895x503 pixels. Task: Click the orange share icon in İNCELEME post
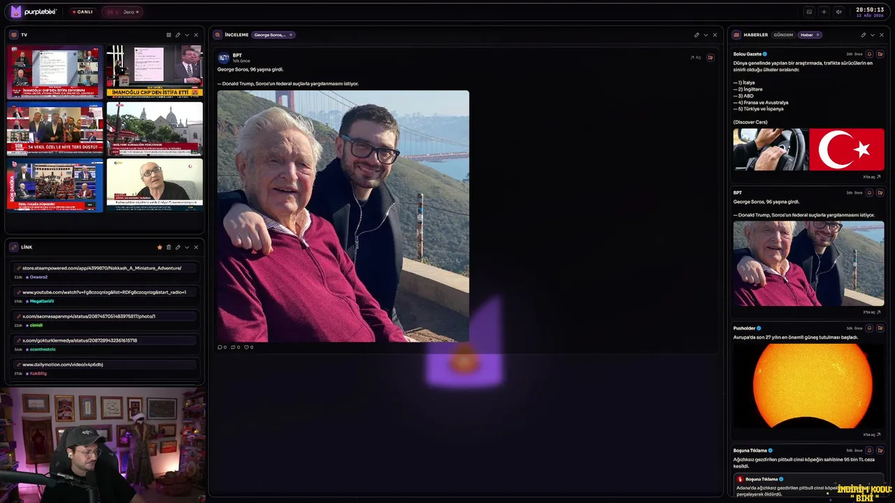tap(710, 58)
